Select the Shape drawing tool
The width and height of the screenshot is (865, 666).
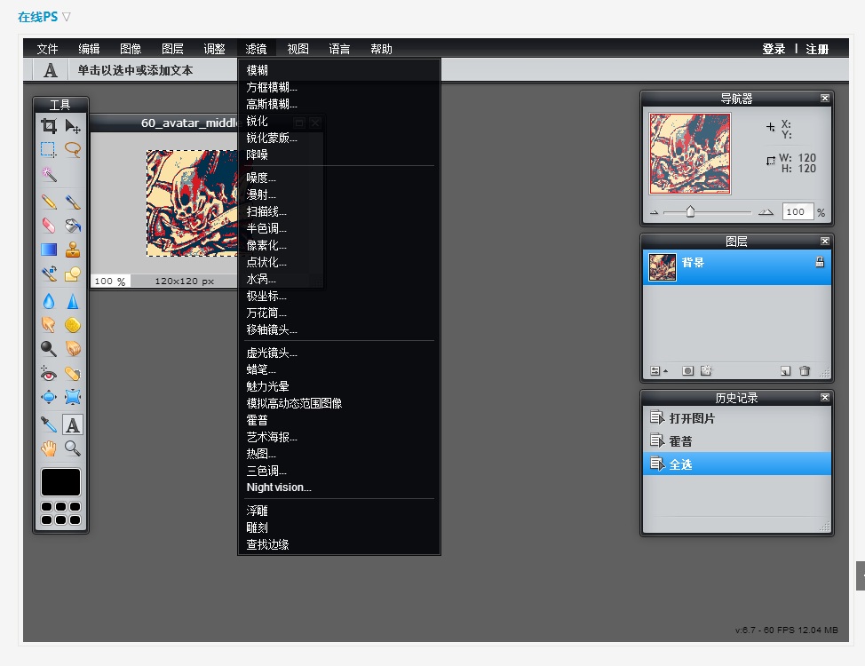(x=73, y=274)
